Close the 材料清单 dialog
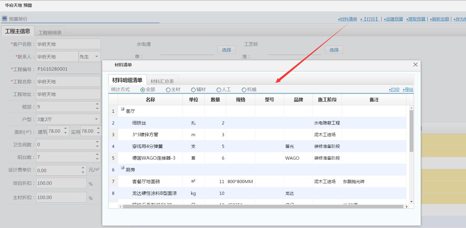 (x=415, y=65)
